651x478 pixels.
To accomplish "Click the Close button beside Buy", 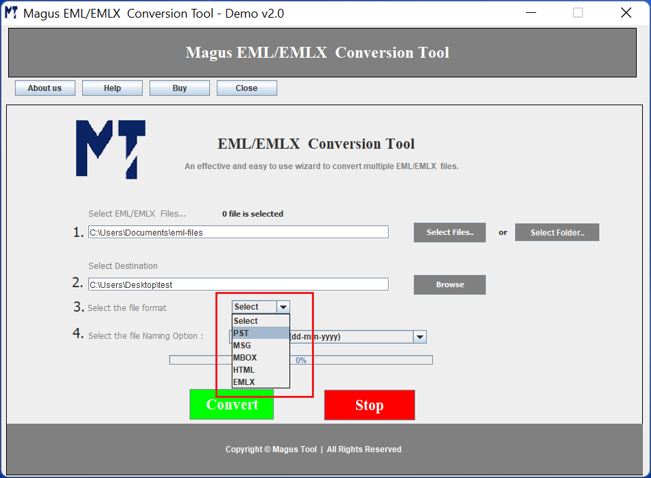I will click(247, 88).
